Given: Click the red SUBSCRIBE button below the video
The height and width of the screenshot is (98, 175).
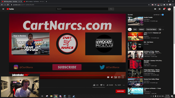Looking at the screenshot, I should (x=120, y=91).
